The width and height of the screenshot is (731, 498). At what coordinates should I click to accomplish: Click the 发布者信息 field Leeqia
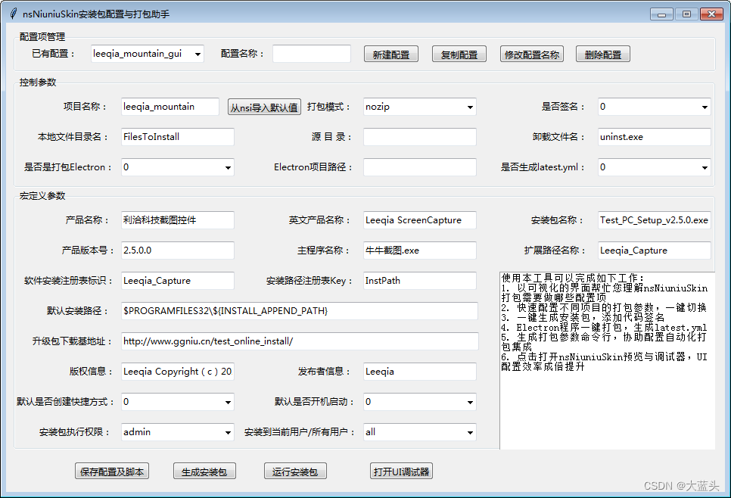pos(419,371)
